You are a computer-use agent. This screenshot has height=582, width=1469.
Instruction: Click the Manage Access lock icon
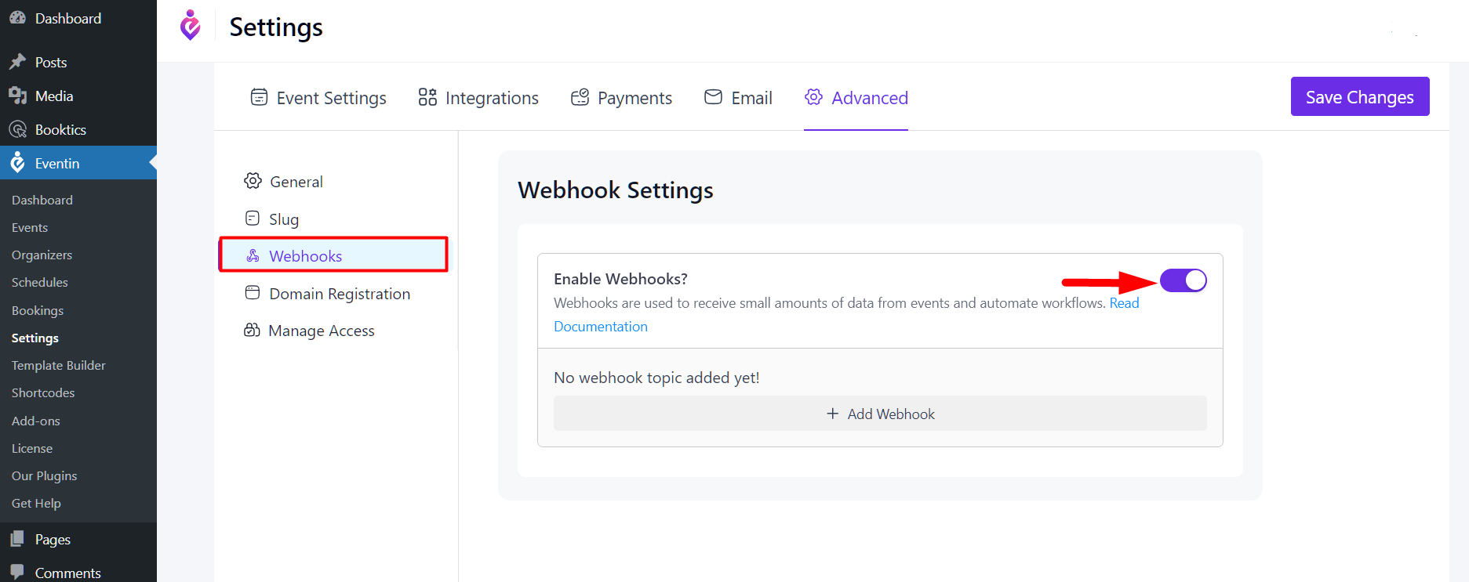tap(252, 330)
